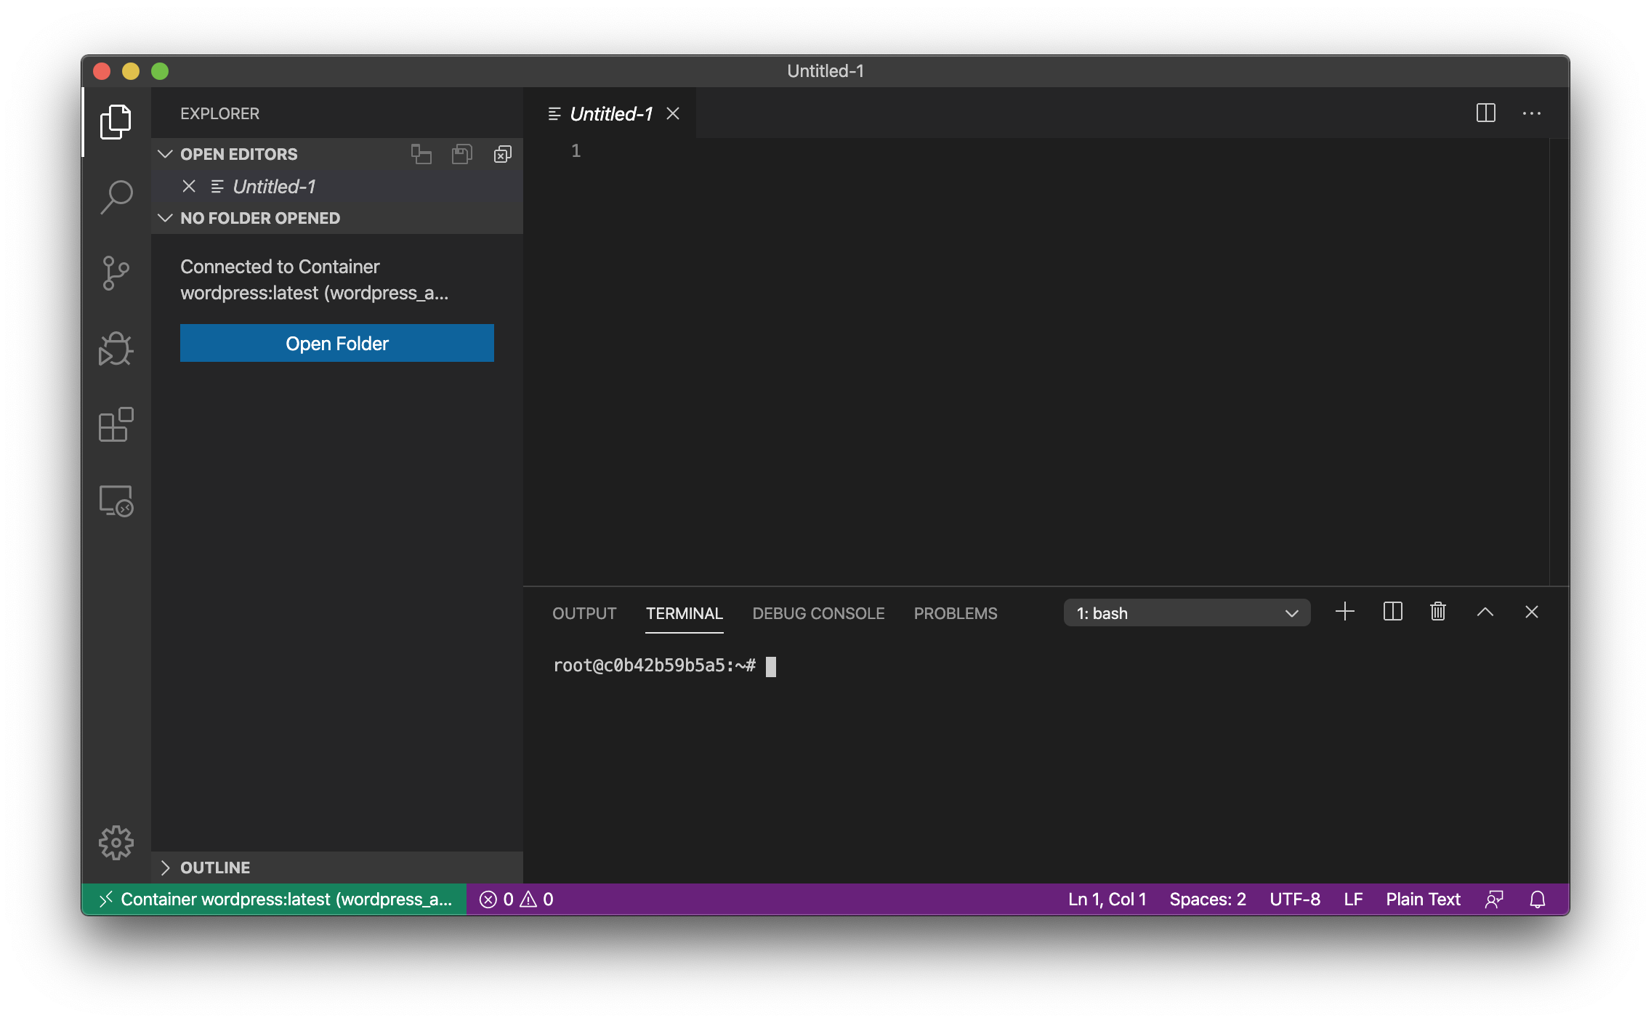This screenshot has height=1023, width=1651.
Task: Close the Untitled-1 editor tab
Action: click(x=673, y=113)
